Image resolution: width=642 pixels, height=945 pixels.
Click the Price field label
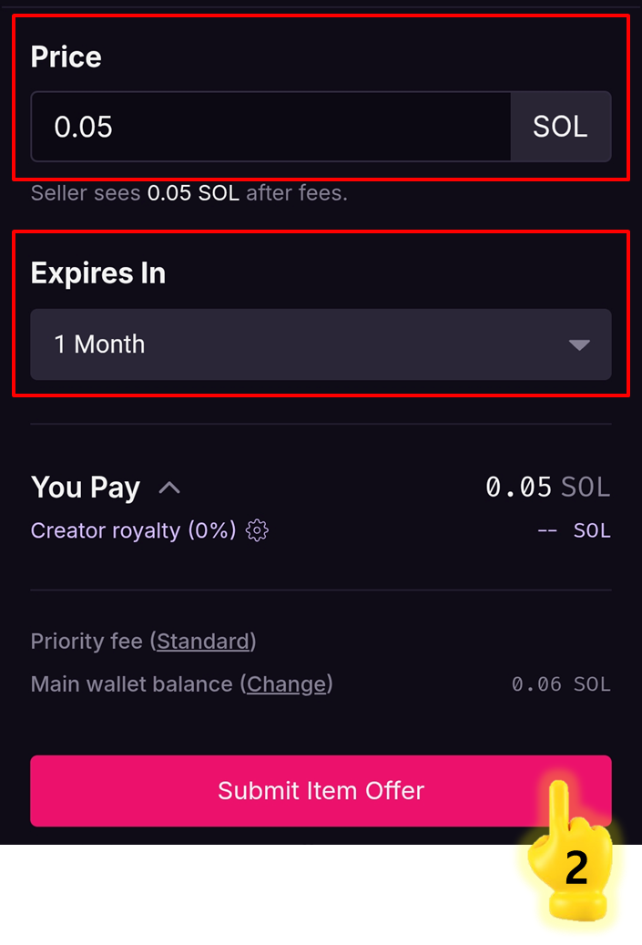(x=66, y=56)
